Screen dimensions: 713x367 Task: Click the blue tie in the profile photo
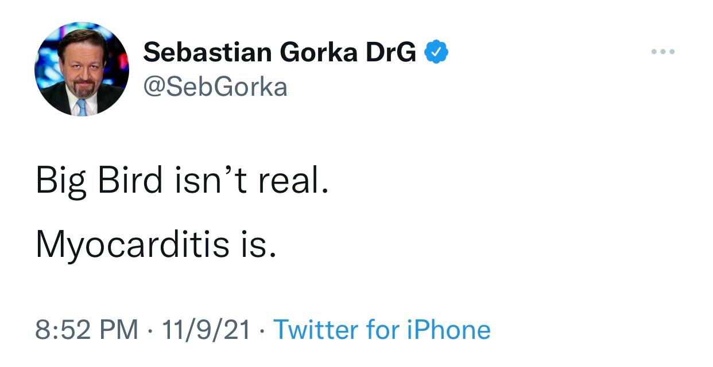coord(82,107)
